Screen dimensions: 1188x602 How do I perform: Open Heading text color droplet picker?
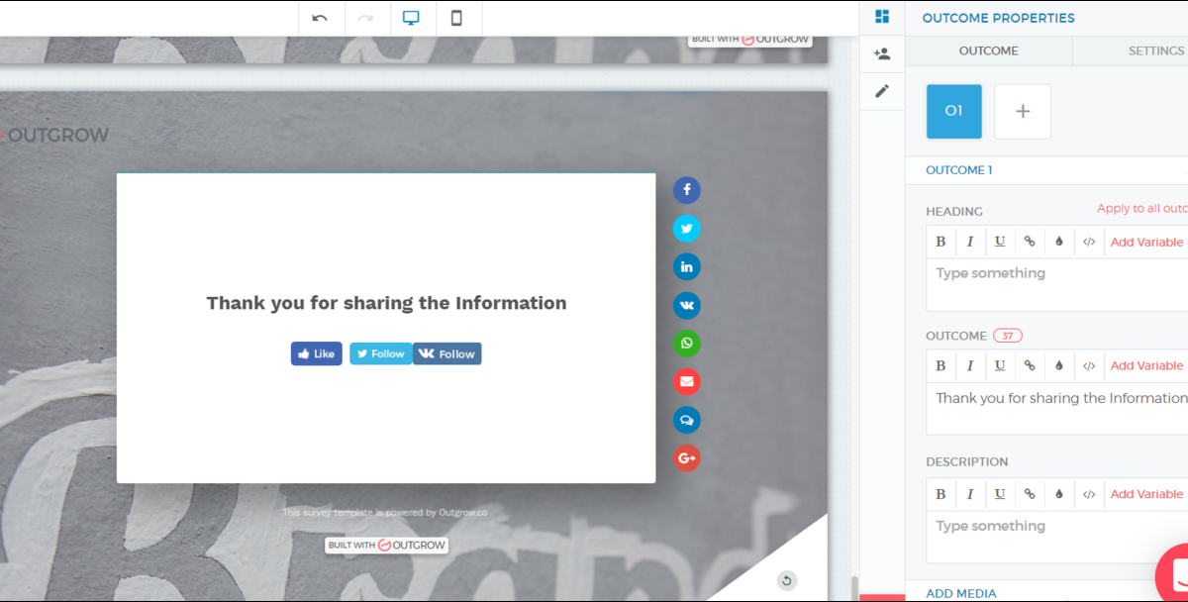pyautogui.click(x=1059, y=242)
